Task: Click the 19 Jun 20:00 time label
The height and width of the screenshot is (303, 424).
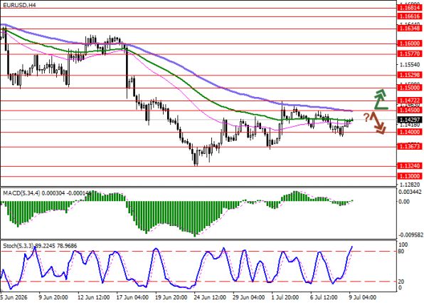Action: [x=171, y=297]
